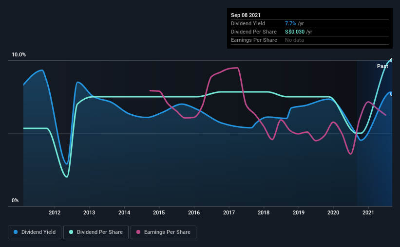Select the 2015 x-axis label
The image size is (400, 247).
click(x=159, y=212)
